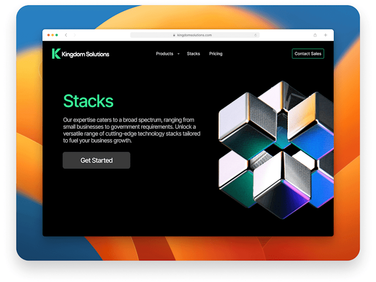The width and height of the screenshot is (376, 282).
Task: Expand the Products dropdown arrow
Action: pos(179,54)
